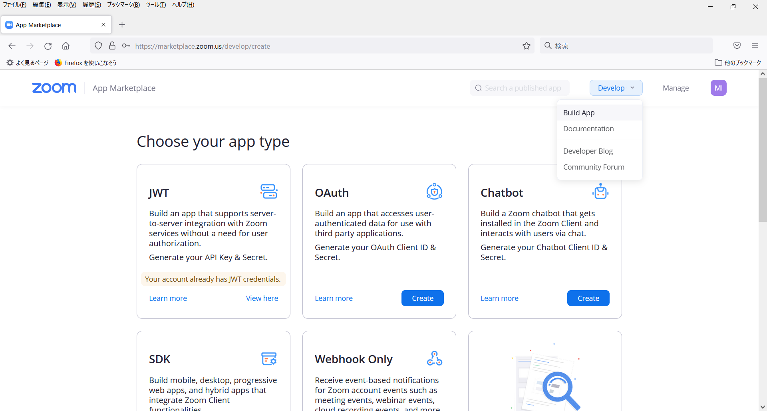Viewport: 767px width, 411px height.
Task: Click Create on the OAuth card
Action: pyautogui.click(x=422, y=298)
